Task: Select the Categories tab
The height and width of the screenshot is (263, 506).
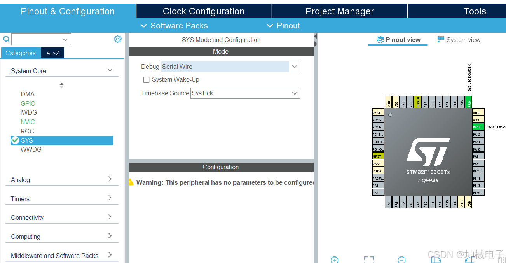Action: (x=21, y=53)
